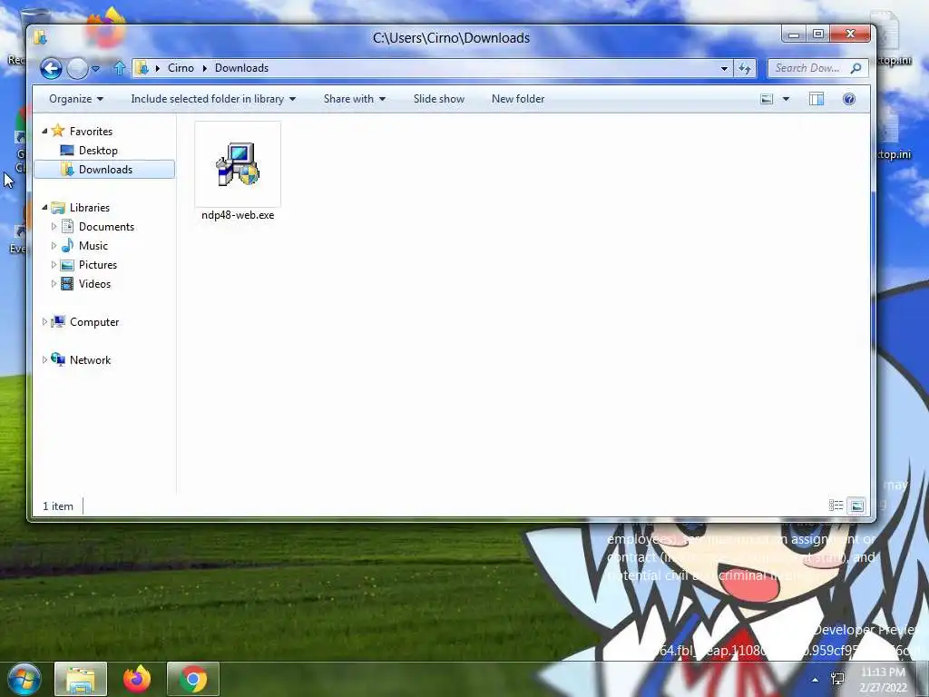
Task: Select Downloads under Favorites
Action: click(x=104, y=170)
